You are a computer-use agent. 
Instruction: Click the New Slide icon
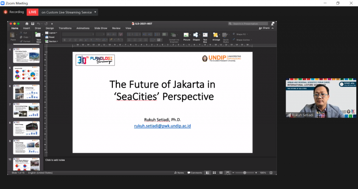[x=38, y=35]
